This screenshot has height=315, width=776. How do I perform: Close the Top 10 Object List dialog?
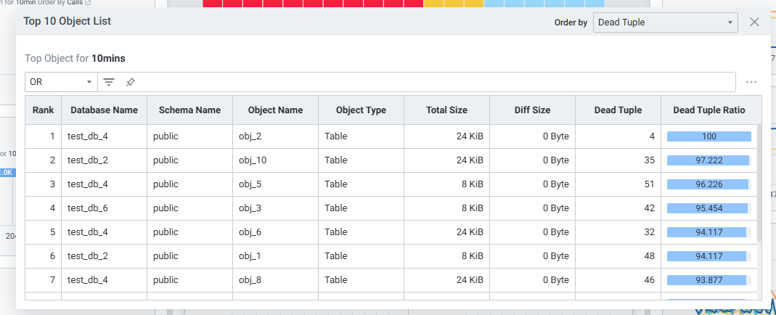point(754,22)
